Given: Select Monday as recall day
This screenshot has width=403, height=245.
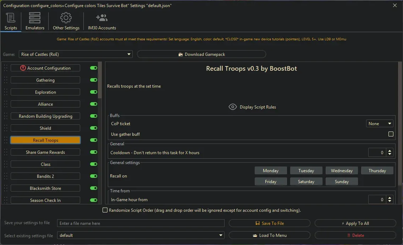Looking at the screenshot, I should pos(271,170).
